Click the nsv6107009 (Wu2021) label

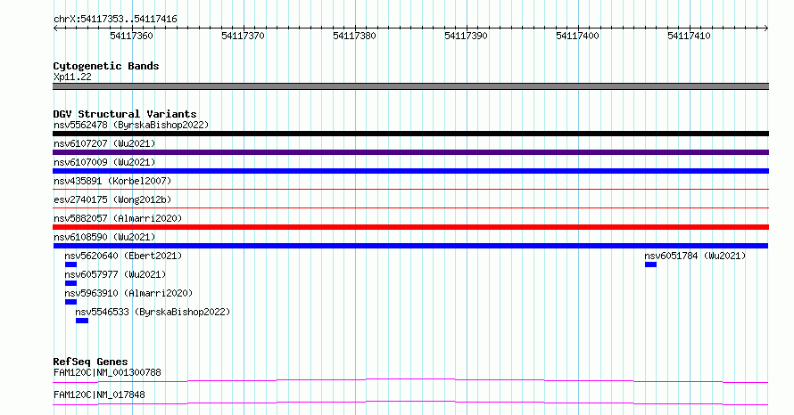104,162
